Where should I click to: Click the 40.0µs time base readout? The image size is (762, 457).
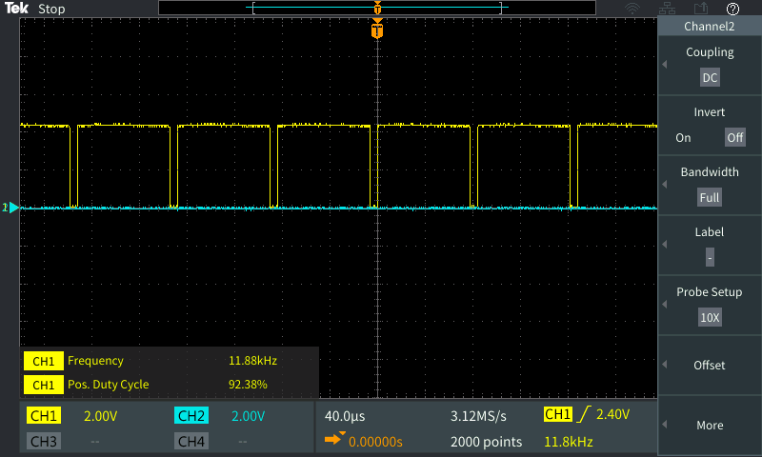tap(345, 416)
